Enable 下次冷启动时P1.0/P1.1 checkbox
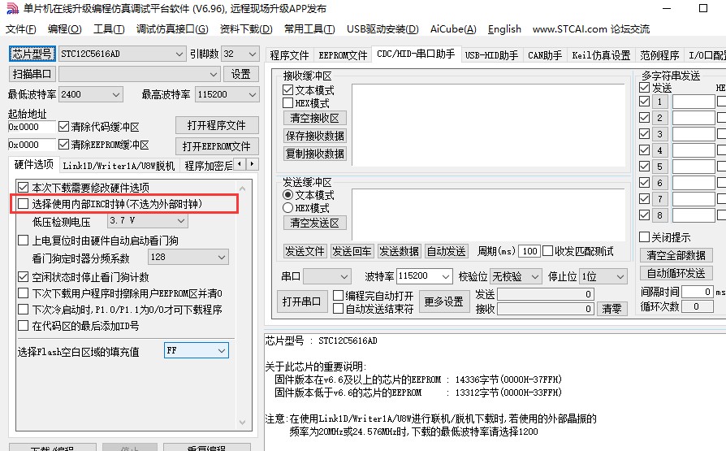The width and height of the screenshot is (726, 451). (24, 309)
